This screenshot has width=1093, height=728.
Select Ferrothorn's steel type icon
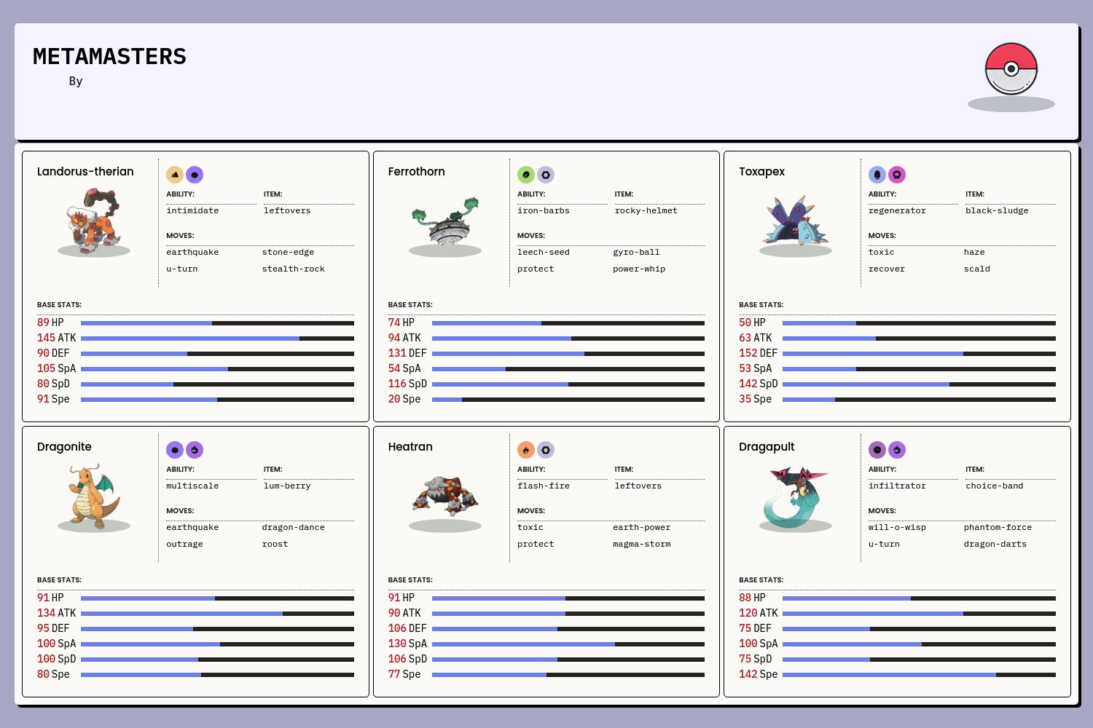pyautogui.click(x=546, y=175)
